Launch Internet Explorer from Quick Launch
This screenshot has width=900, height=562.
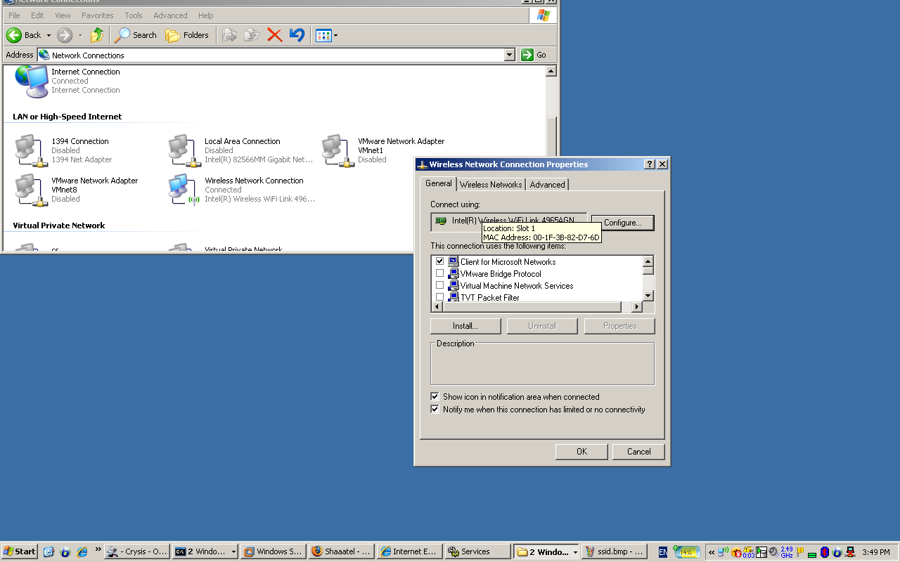(x=82, y=551)
